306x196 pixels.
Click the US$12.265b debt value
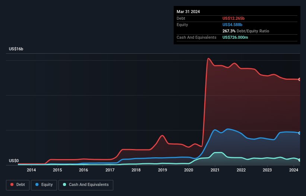coord(233,18)
